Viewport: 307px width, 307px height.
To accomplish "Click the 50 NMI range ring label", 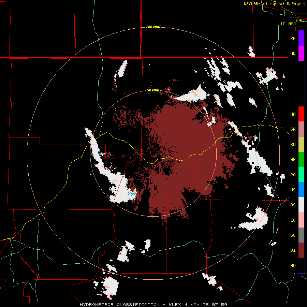I will point(153,90).
